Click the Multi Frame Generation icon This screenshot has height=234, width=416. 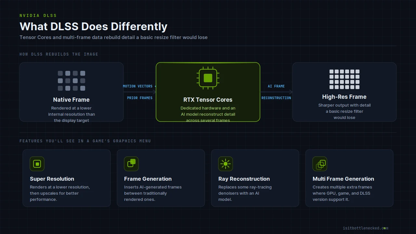click(x=320, y=164)
